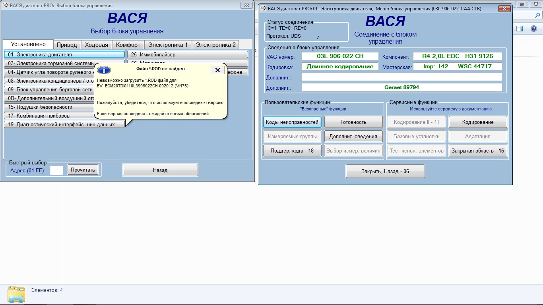Click the Компонент field R4 2,0L EDC
543x305 pixels.
[x=458, y=56]
